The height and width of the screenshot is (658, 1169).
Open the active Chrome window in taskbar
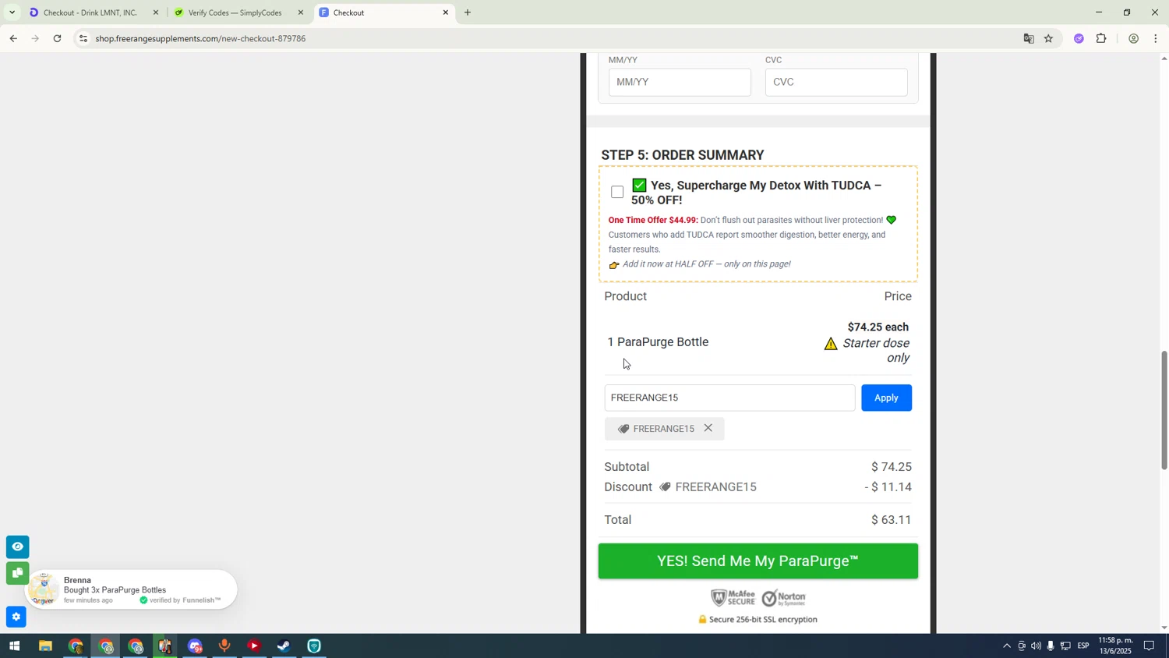click(x=106, y=646)
